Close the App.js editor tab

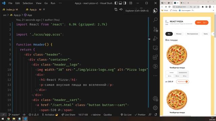pyautogui.click(x=44, y=9)
